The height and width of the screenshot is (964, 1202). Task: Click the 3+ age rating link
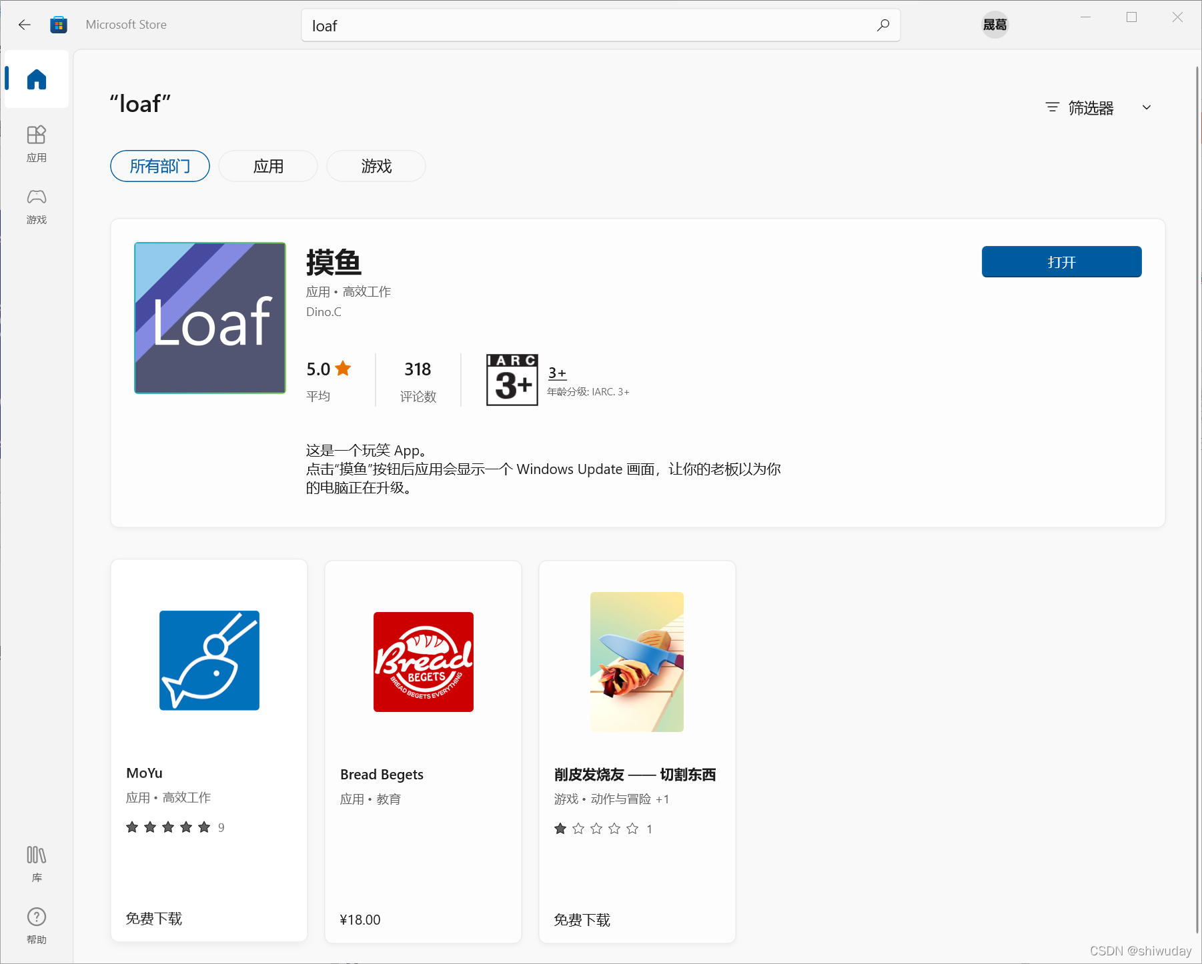[557, 373]
